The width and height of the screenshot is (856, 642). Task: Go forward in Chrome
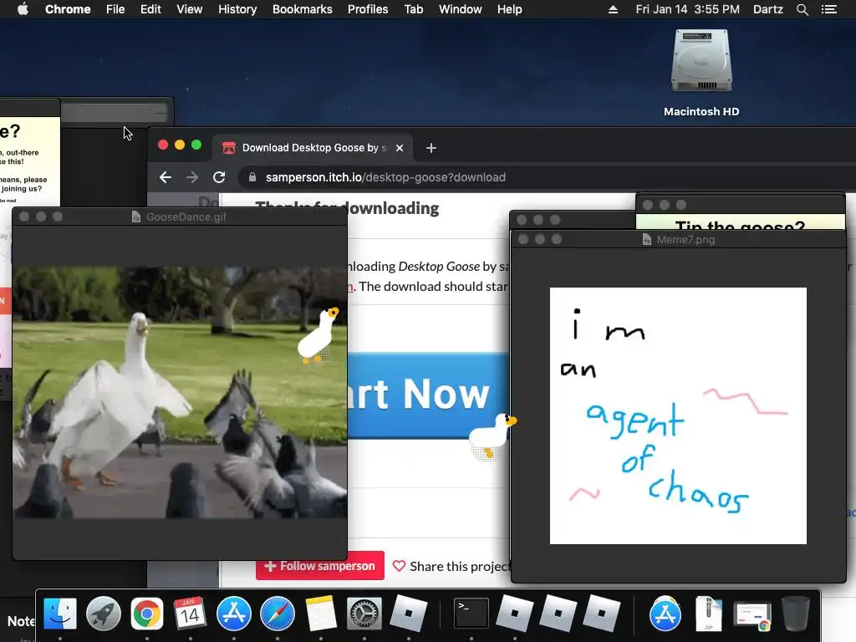pyautogui.click(x=192, y=177)
